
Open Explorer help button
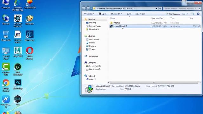pos(198,14)
